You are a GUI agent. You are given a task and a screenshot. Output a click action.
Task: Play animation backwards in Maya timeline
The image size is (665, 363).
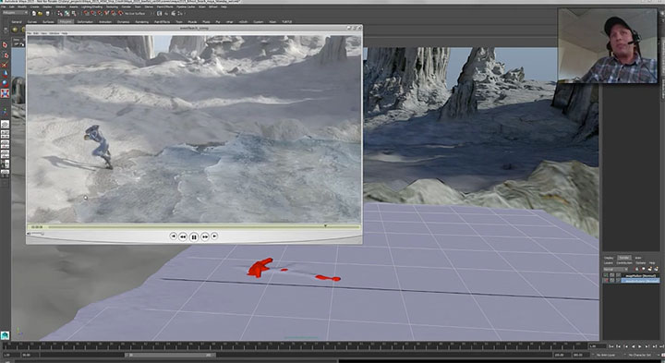(633, 346)
